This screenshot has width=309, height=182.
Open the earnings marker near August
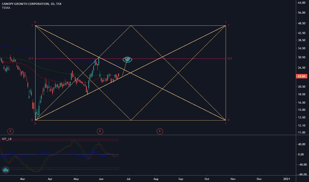(160, 131)
